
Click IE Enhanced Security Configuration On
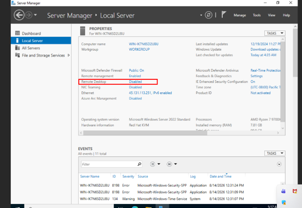click(x=253, y=81)
